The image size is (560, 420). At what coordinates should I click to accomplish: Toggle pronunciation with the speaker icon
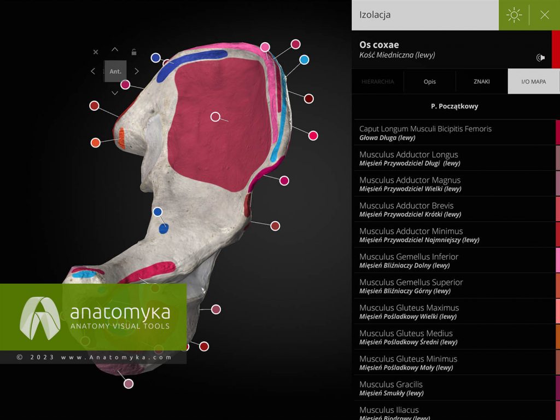pyautogui.click(x=541, y=57)
